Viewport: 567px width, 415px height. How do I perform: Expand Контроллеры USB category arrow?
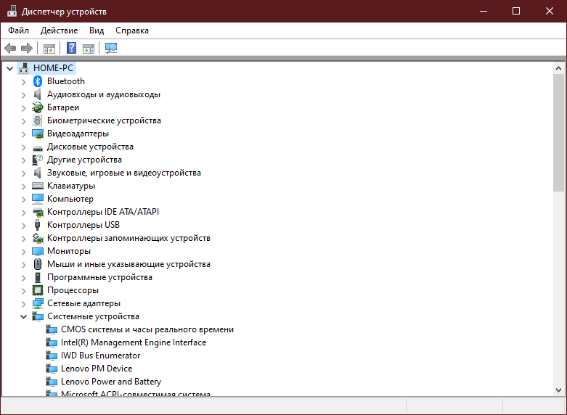pos(23,225)
